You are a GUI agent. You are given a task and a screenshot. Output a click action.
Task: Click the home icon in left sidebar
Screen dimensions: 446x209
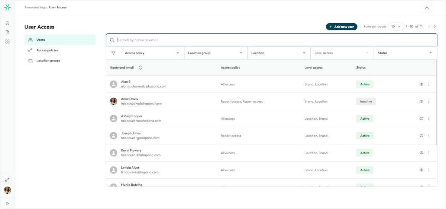7,23
